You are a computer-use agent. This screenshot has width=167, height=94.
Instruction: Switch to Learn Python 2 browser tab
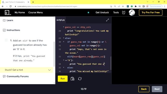15,2
